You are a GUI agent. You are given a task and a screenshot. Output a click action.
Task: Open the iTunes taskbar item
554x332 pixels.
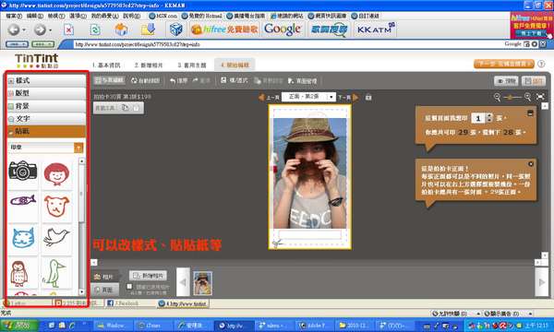point(152,326)
